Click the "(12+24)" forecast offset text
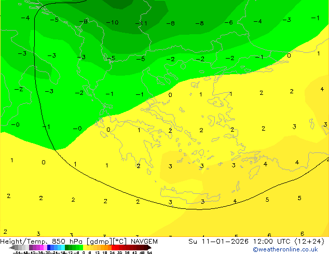The height and width of the screenshot is (254, 329). coord(309,242)
